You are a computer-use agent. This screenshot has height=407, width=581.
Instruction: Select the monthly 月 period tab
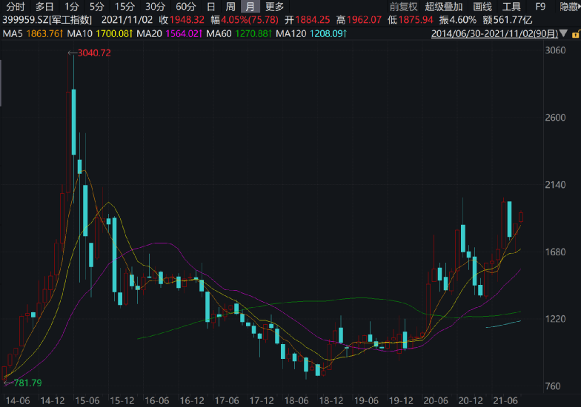click(x=250, y=7)
